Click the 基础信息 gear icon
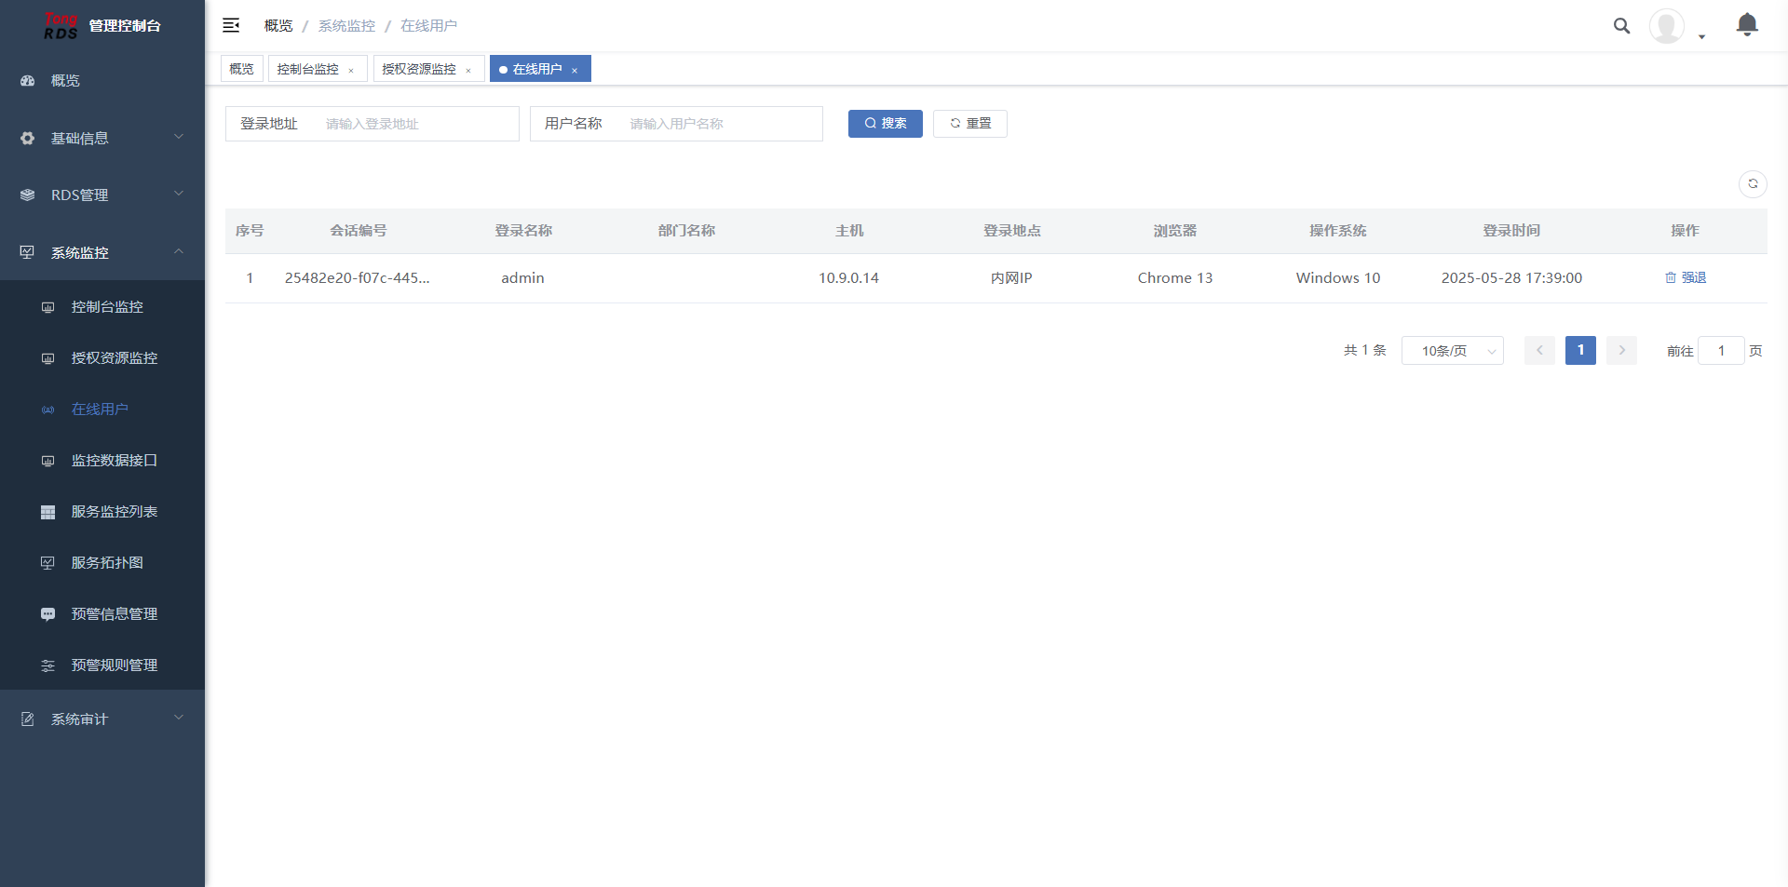The image size is (1788, 887). tap(28, 139)
